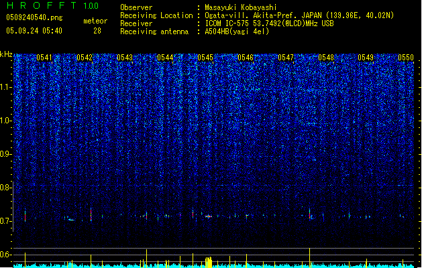Click the Observer label
The image size is (422, 268).
click(136, 7)
